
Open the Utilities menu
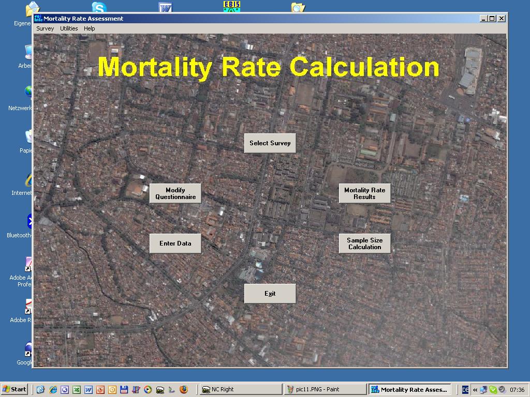69,29
